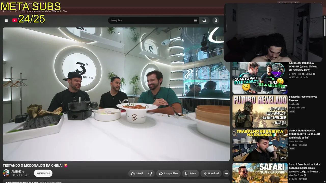Open the virtual keyboard in the search box
The width and height of the screenshot is (326, 183).
point(196,20)
